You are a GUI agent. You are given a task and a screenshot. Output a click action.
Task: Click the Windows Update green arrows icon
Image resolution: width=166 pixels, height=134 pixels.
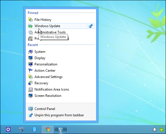coord(31,26)
